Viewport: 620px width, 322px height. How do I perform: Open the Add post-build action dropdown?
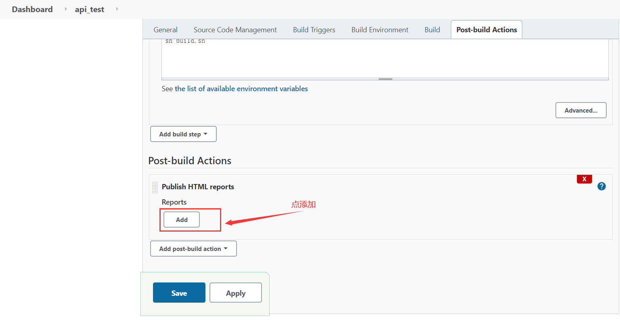click(x=193, y=249)
